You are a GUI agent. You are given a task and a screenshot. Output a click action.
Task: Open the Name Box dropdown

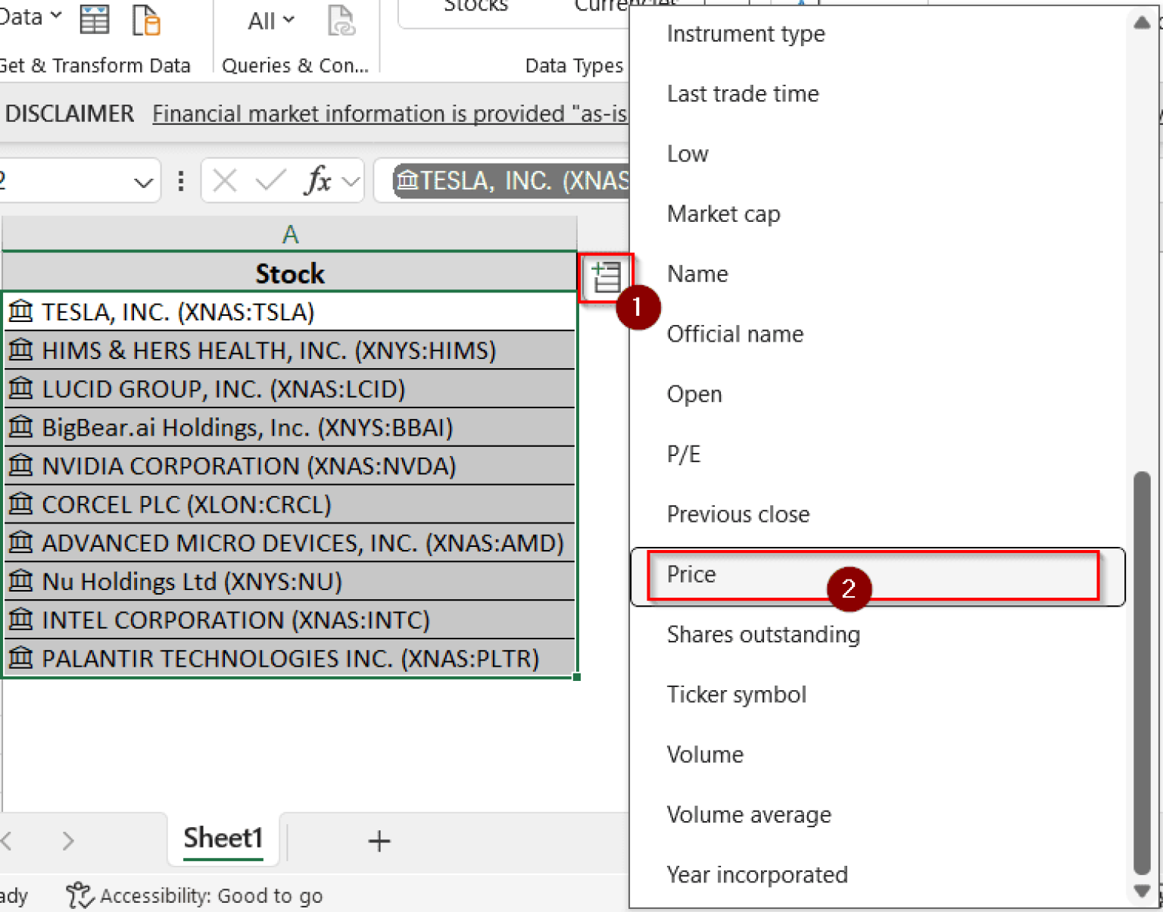(x=143, y=180)
